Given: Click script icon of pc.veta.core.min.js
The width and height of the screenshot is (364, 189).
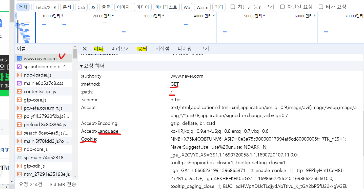Looking at the screenshot, I should pyautogui.click(x=19, y=108).
